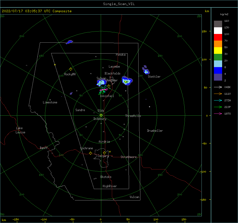Click the yellow diamond marker in Calgary

(104, 153)
